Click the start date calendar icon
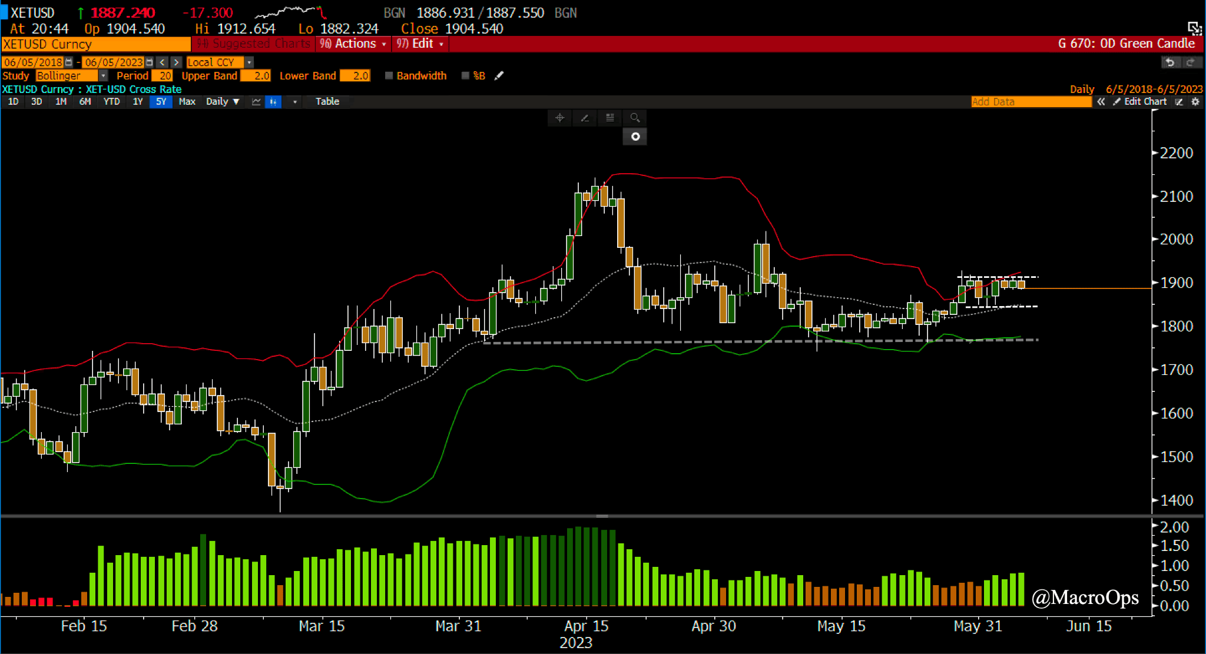 pyautogui.click(x=68, y=62)
